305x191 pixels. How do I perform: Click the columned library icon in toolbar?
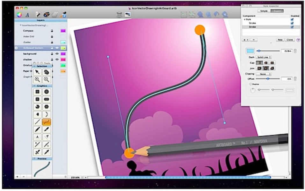click(119, 14)
